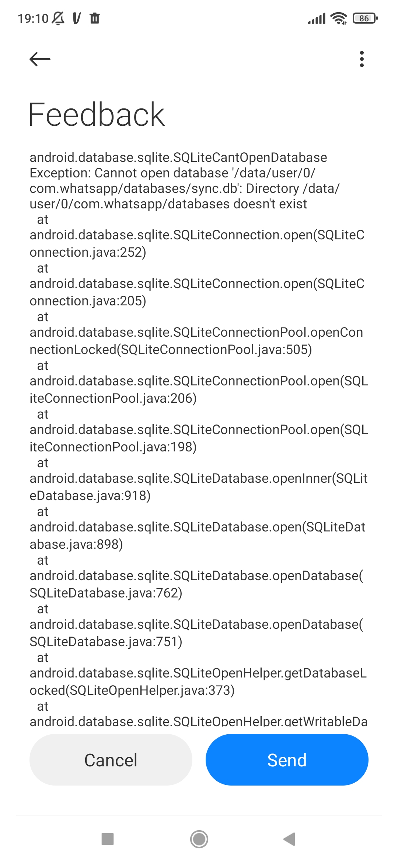Tap the SQLiteOpenHelper.java:373 stack line
This screenshot has width=398, height=863.
click(132, 690)
